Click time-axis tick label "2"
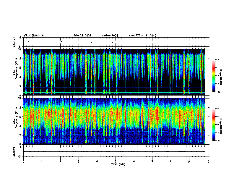 tap(60, 161)
